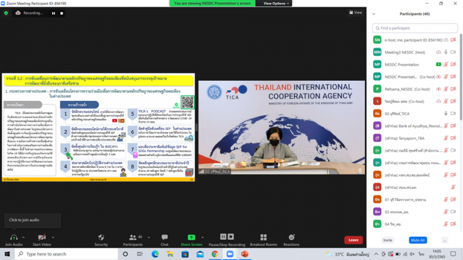463x260 pixels.
Task: Click the Find a participant search field
Action: pos(415,28)
